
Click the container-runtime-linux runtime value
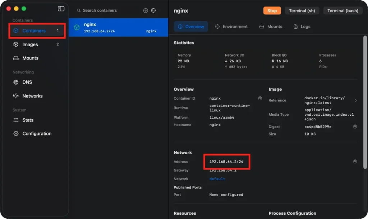point(230,108)
